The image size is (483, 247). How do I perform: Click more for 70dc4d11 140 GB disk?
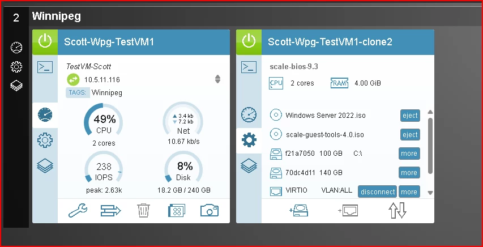click(409, 173)
